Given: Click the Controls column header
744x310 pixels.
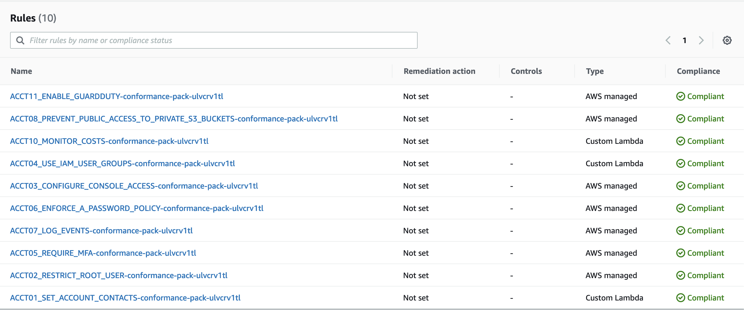Looking at the screenshot, I should pyautogui.click(x=526, y=71).
